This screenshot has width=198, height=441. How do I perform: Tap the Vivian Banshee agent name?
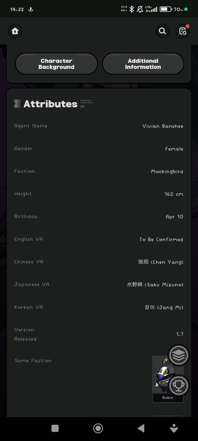pyautogui.click(x=163, y=126)
